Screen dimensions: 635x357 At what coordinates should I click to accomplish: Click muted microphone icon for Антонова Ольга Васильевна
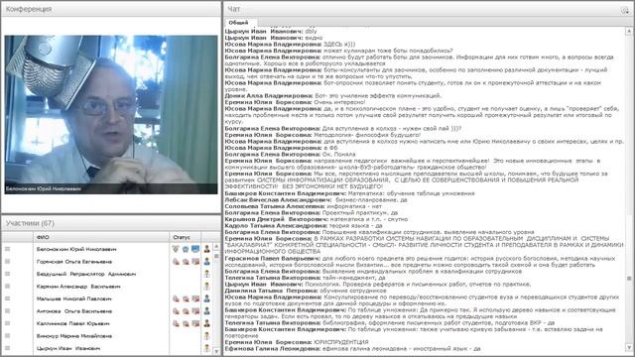[176, 311]
